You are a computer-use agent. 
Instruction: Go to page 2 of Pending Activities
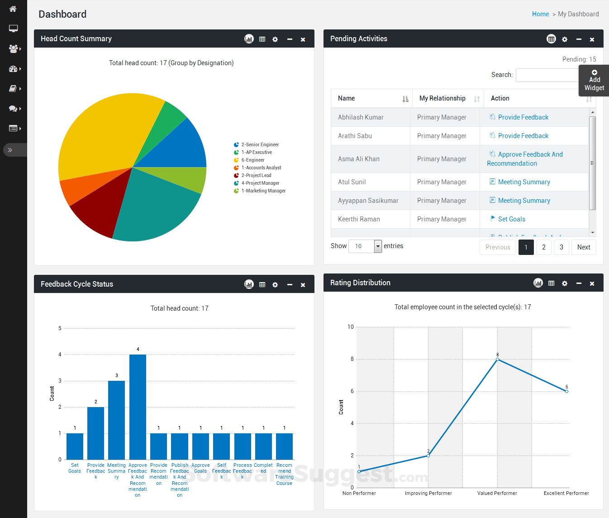click(x=544, y=247)
